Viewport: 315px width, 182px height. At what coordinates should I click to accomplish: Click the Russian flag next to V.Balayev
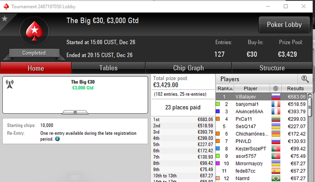[x=276, y=97]
